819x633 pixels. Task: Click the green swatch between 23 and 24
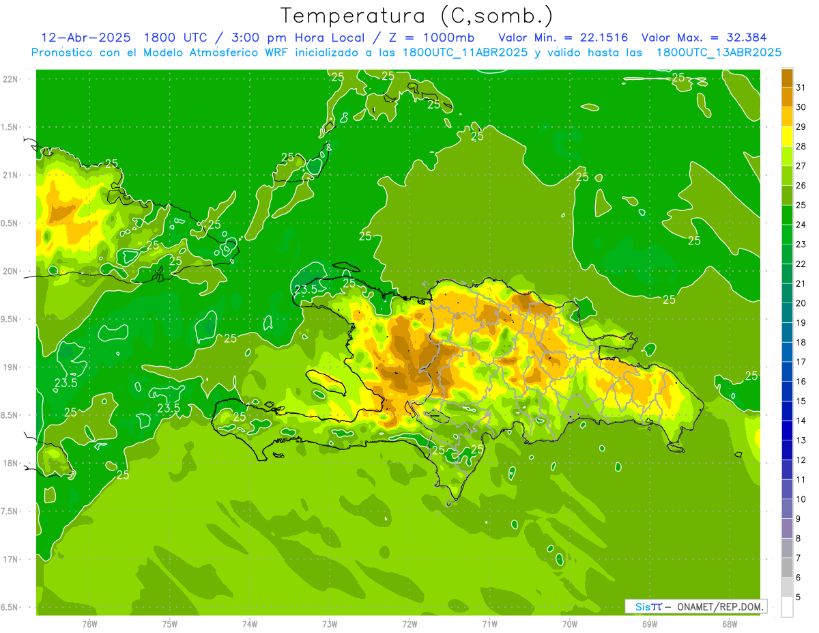(x=787, y=234)
